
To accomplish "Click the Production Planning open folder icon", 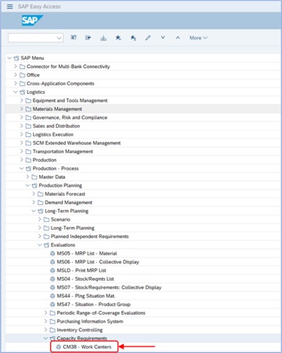I will (34, 185).
